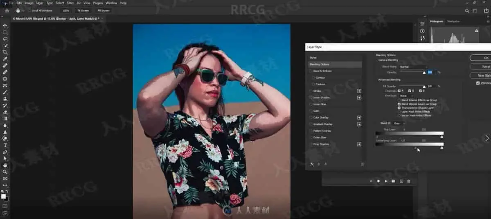Open the Image menu
Image resolution: width=491 pixels, height=219 pixels.
point(29,3)
